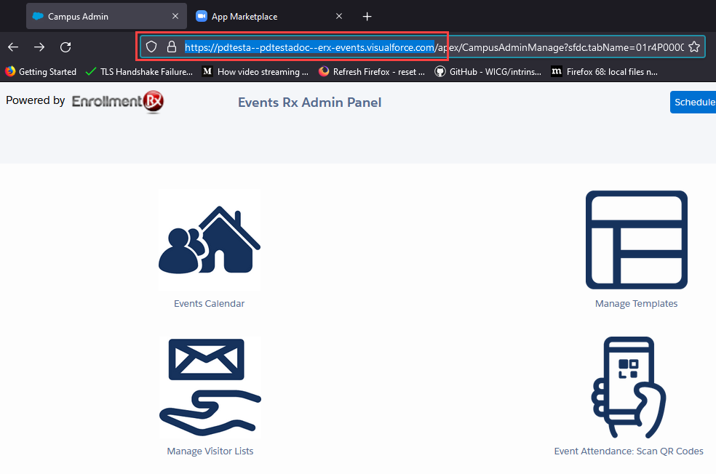
Task: Open the Manage Visitor Lists envelope icon
Action: click(210, 387)
